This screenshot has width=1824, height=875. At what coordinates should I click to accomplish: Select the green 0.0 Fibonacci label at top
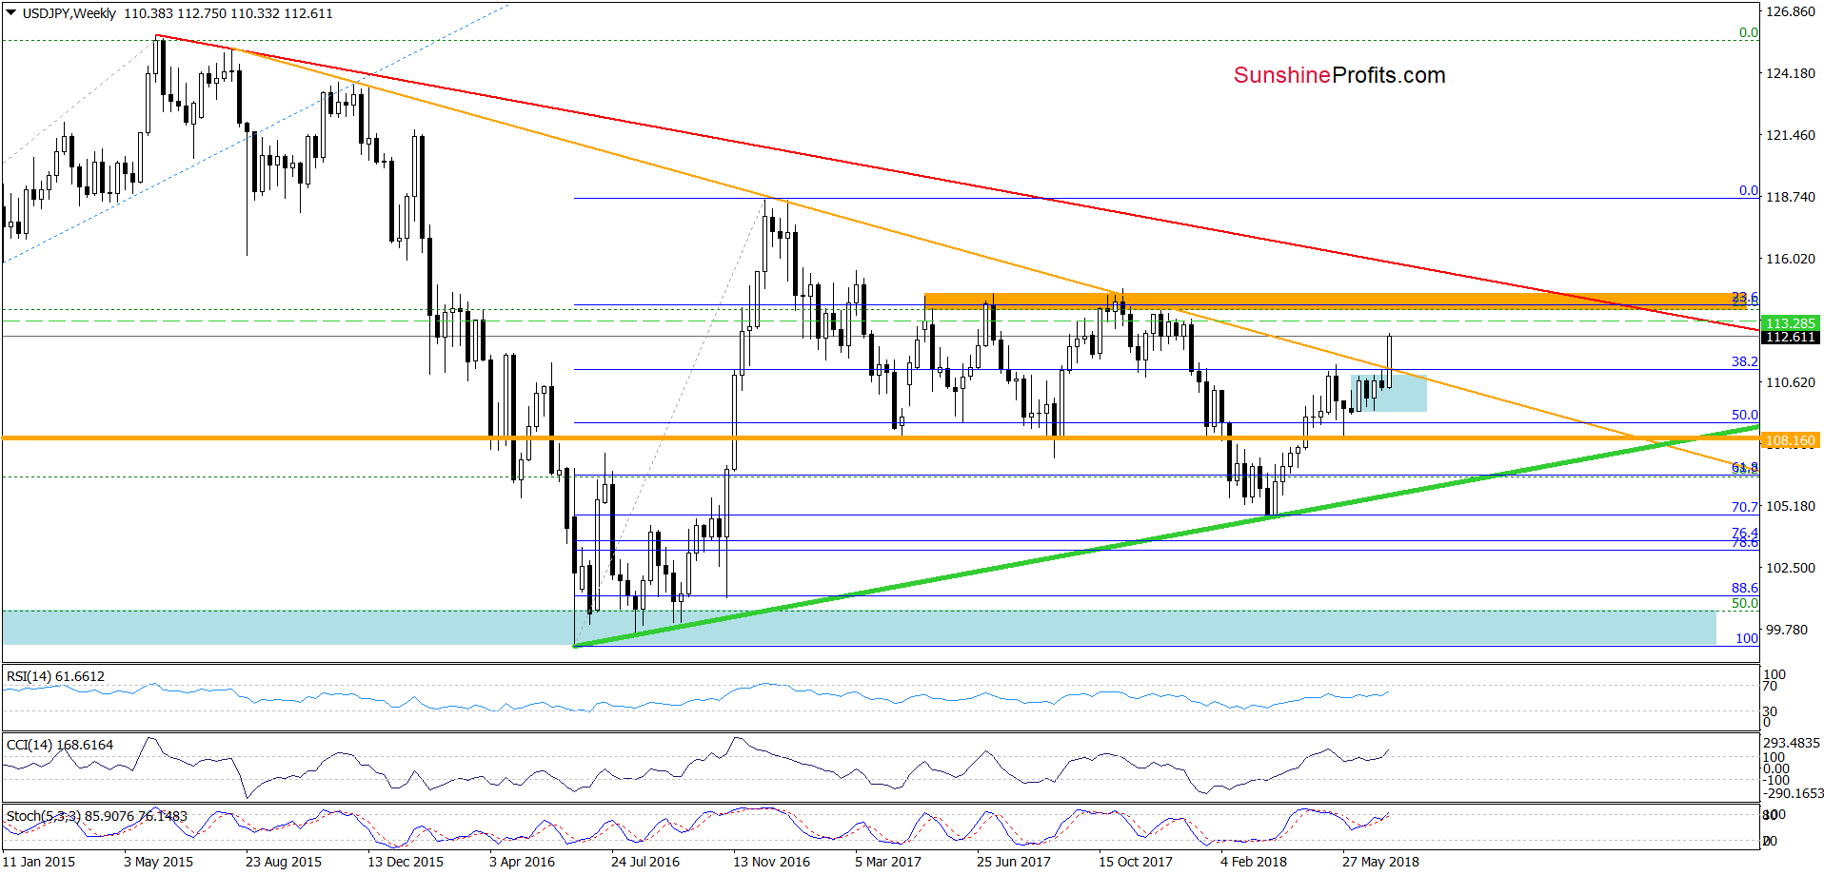click(x=1749, y=32)
